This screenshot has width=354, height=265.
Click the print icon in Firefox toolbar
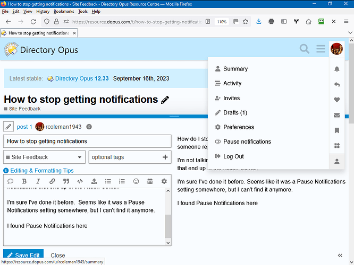coord(272,22)
